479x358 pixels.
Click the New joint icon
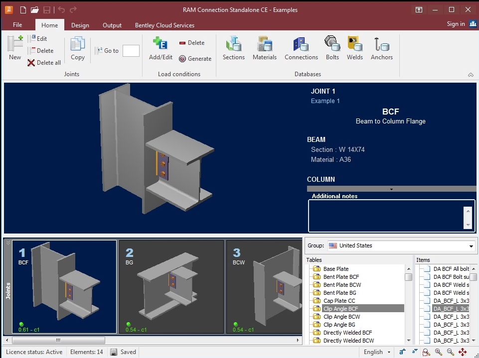pyautogui.click(x=14, y=48)
